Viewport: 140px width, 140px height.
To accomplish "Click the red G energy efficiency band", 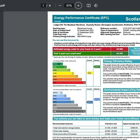I will click(x=69, y=83).
